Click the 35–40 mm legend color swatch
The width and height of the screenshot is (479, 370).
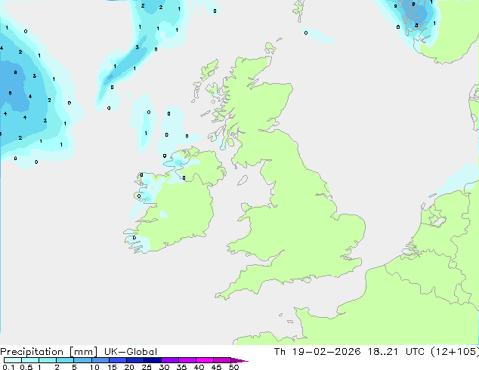pos(187,360)
